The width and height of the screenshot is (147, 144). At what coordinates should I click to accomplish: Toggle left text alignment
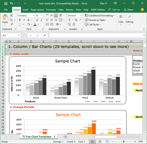(47, 20)
